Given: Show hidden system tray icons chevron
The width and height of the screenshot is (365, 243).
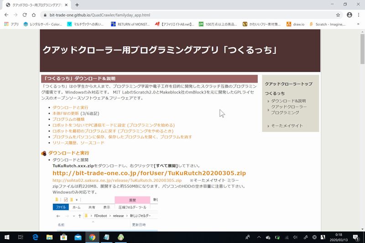Looking at the screenshot, I should pos(259,237).
